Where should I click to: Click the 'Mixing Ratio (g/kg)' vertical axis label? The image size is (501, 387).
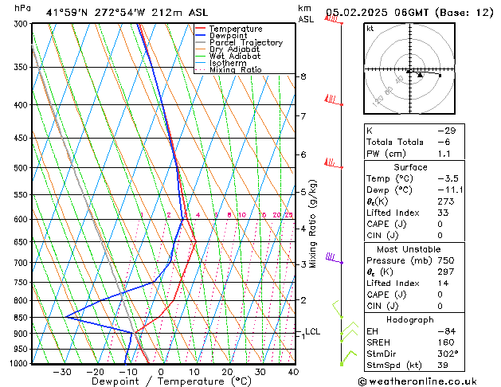[x=312, y=224]
